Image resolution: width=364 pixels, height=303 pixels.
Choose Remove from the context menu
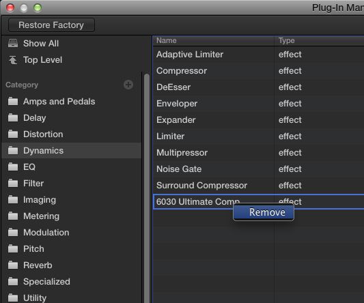pyautogui.click(x=264, y=212)
